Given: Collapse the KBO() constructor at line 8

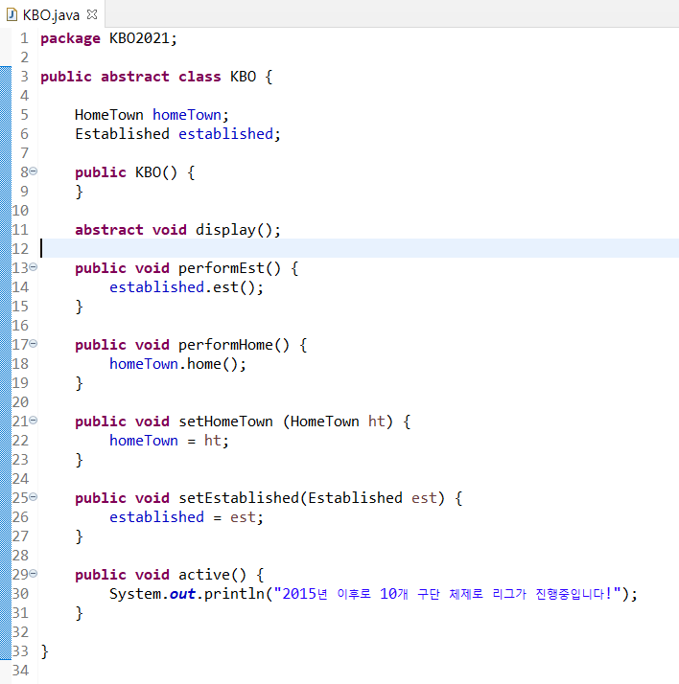Looking at the screenshot, I should coord(34,171).
